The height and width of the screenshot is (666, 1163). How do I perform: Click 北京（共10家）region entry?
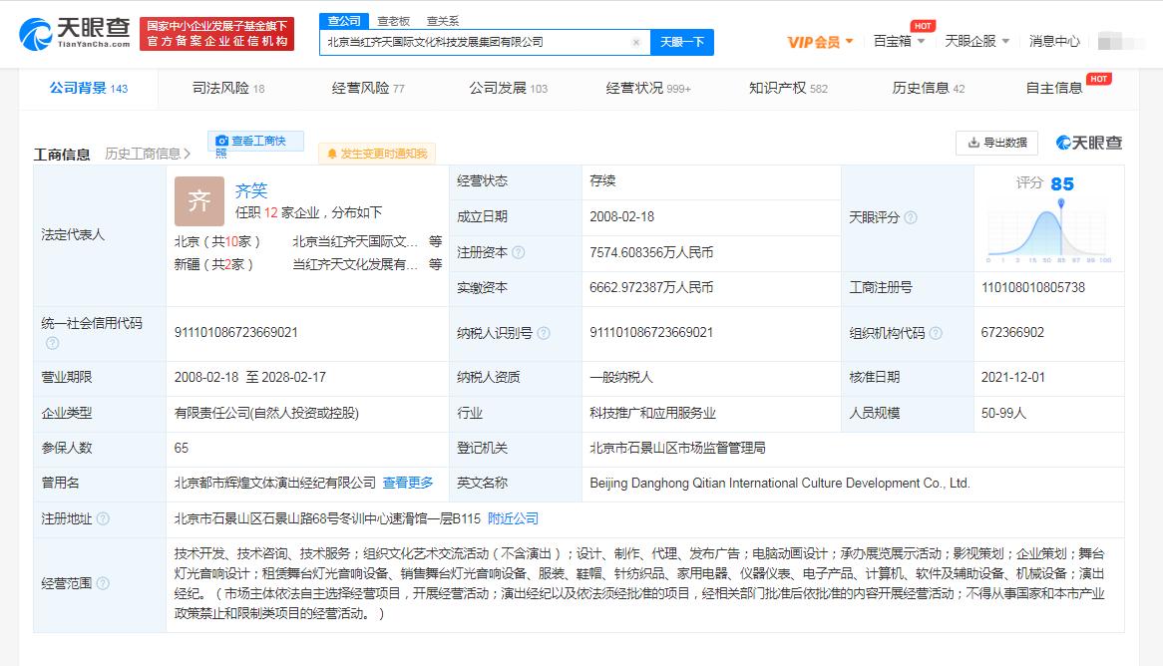tap(217, 242)
